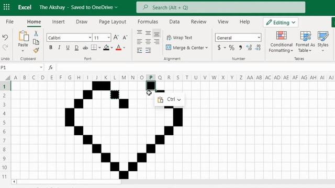The width and height of the screenshot is (335, 188).
Task: Toggle Bottom Align for cells
Action: (157, 33)
